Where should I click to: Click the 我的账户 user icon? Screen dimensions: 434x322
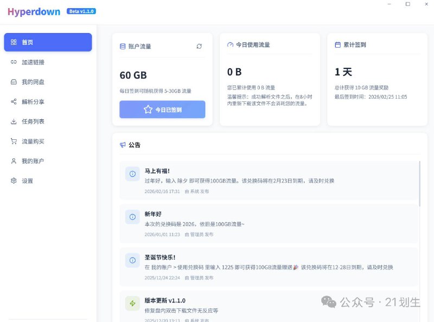(x=14, y=161)
